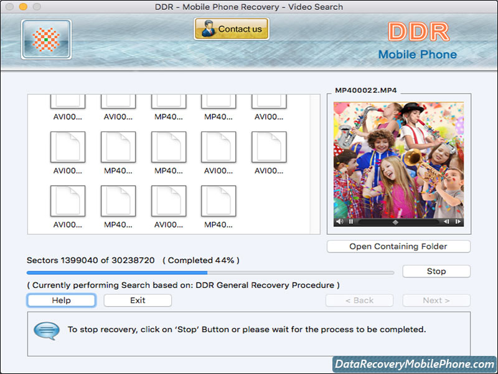Image resolution: width=498 pixels, height=374 pixels.
Task: Select the last MP40 file in the bottom row
Action: coord(218,201)
